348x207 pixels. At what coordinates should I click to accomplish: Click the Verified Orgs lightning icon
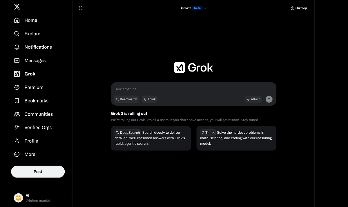(x=17, y=127)
